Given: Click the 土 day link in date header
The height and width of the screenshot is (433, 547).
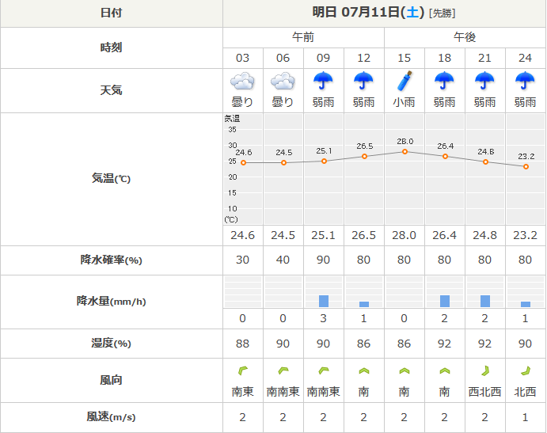Looking at the screenshot, I should (x=412, y=13).
